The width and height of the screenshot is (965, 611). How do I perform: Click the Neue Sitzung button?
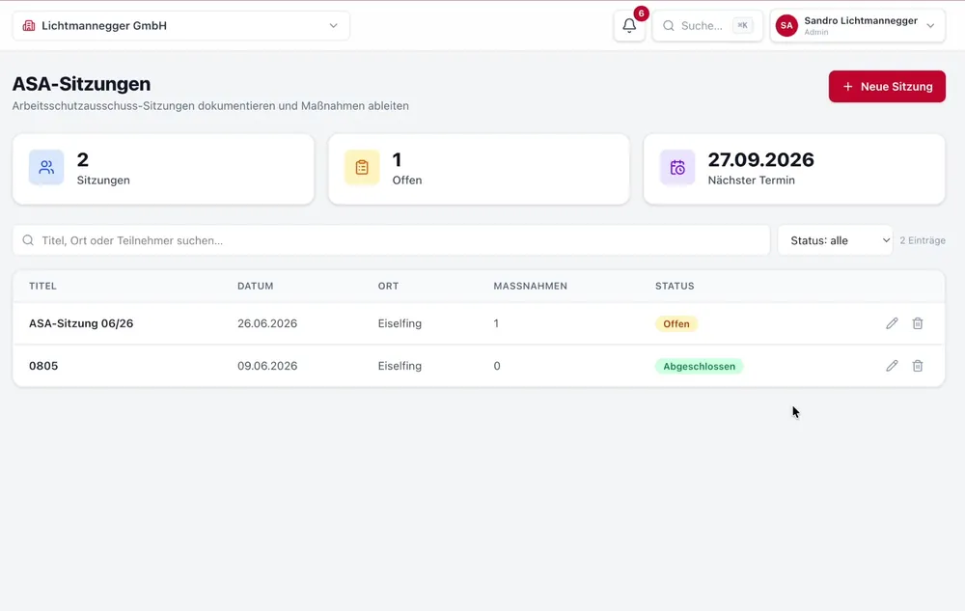887,87
